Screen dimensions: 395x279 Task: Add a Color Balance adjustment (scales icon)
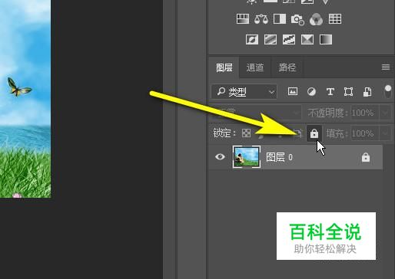(x=261, y=19)
